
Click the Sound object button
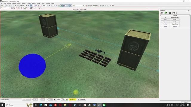click(x=165, y=26)
